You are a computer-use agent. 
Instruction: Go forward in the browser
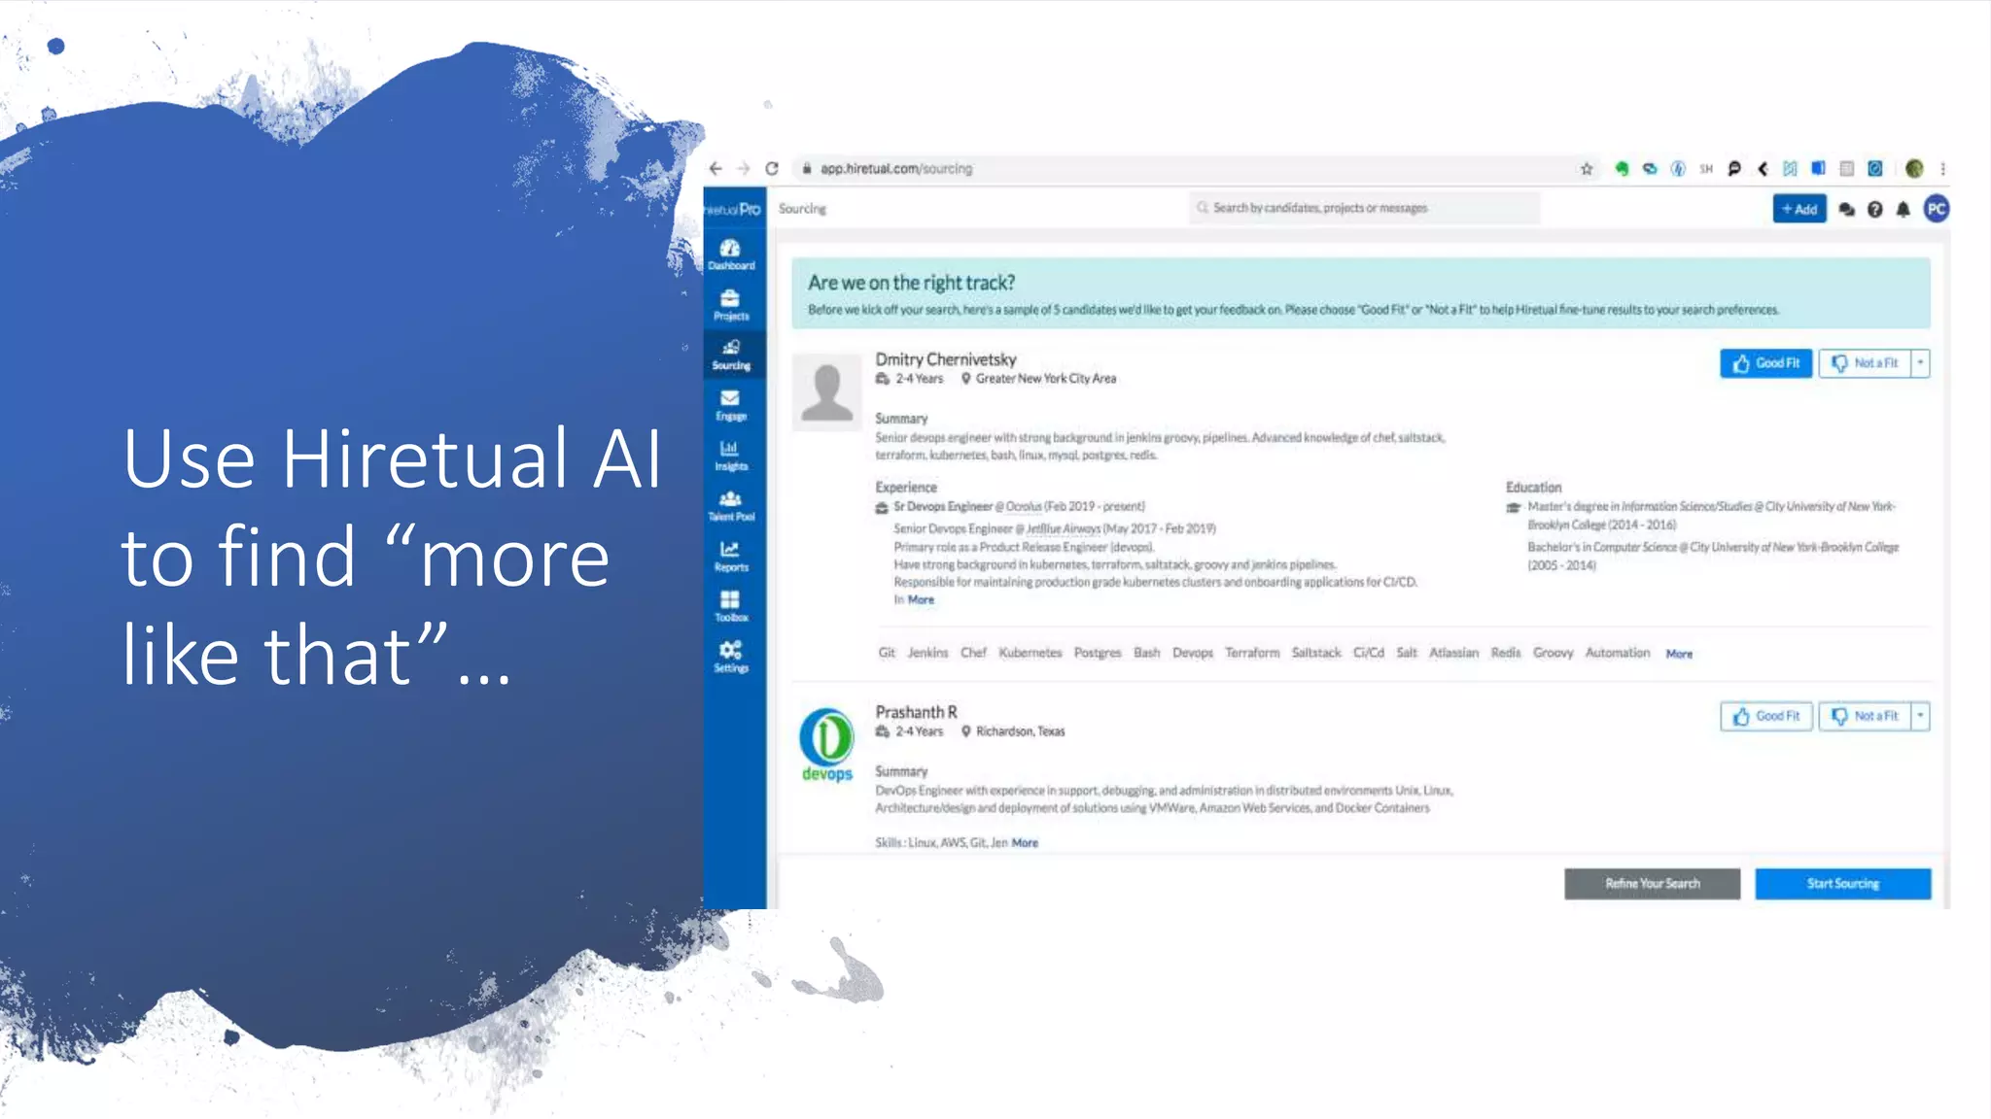point(744,169)
